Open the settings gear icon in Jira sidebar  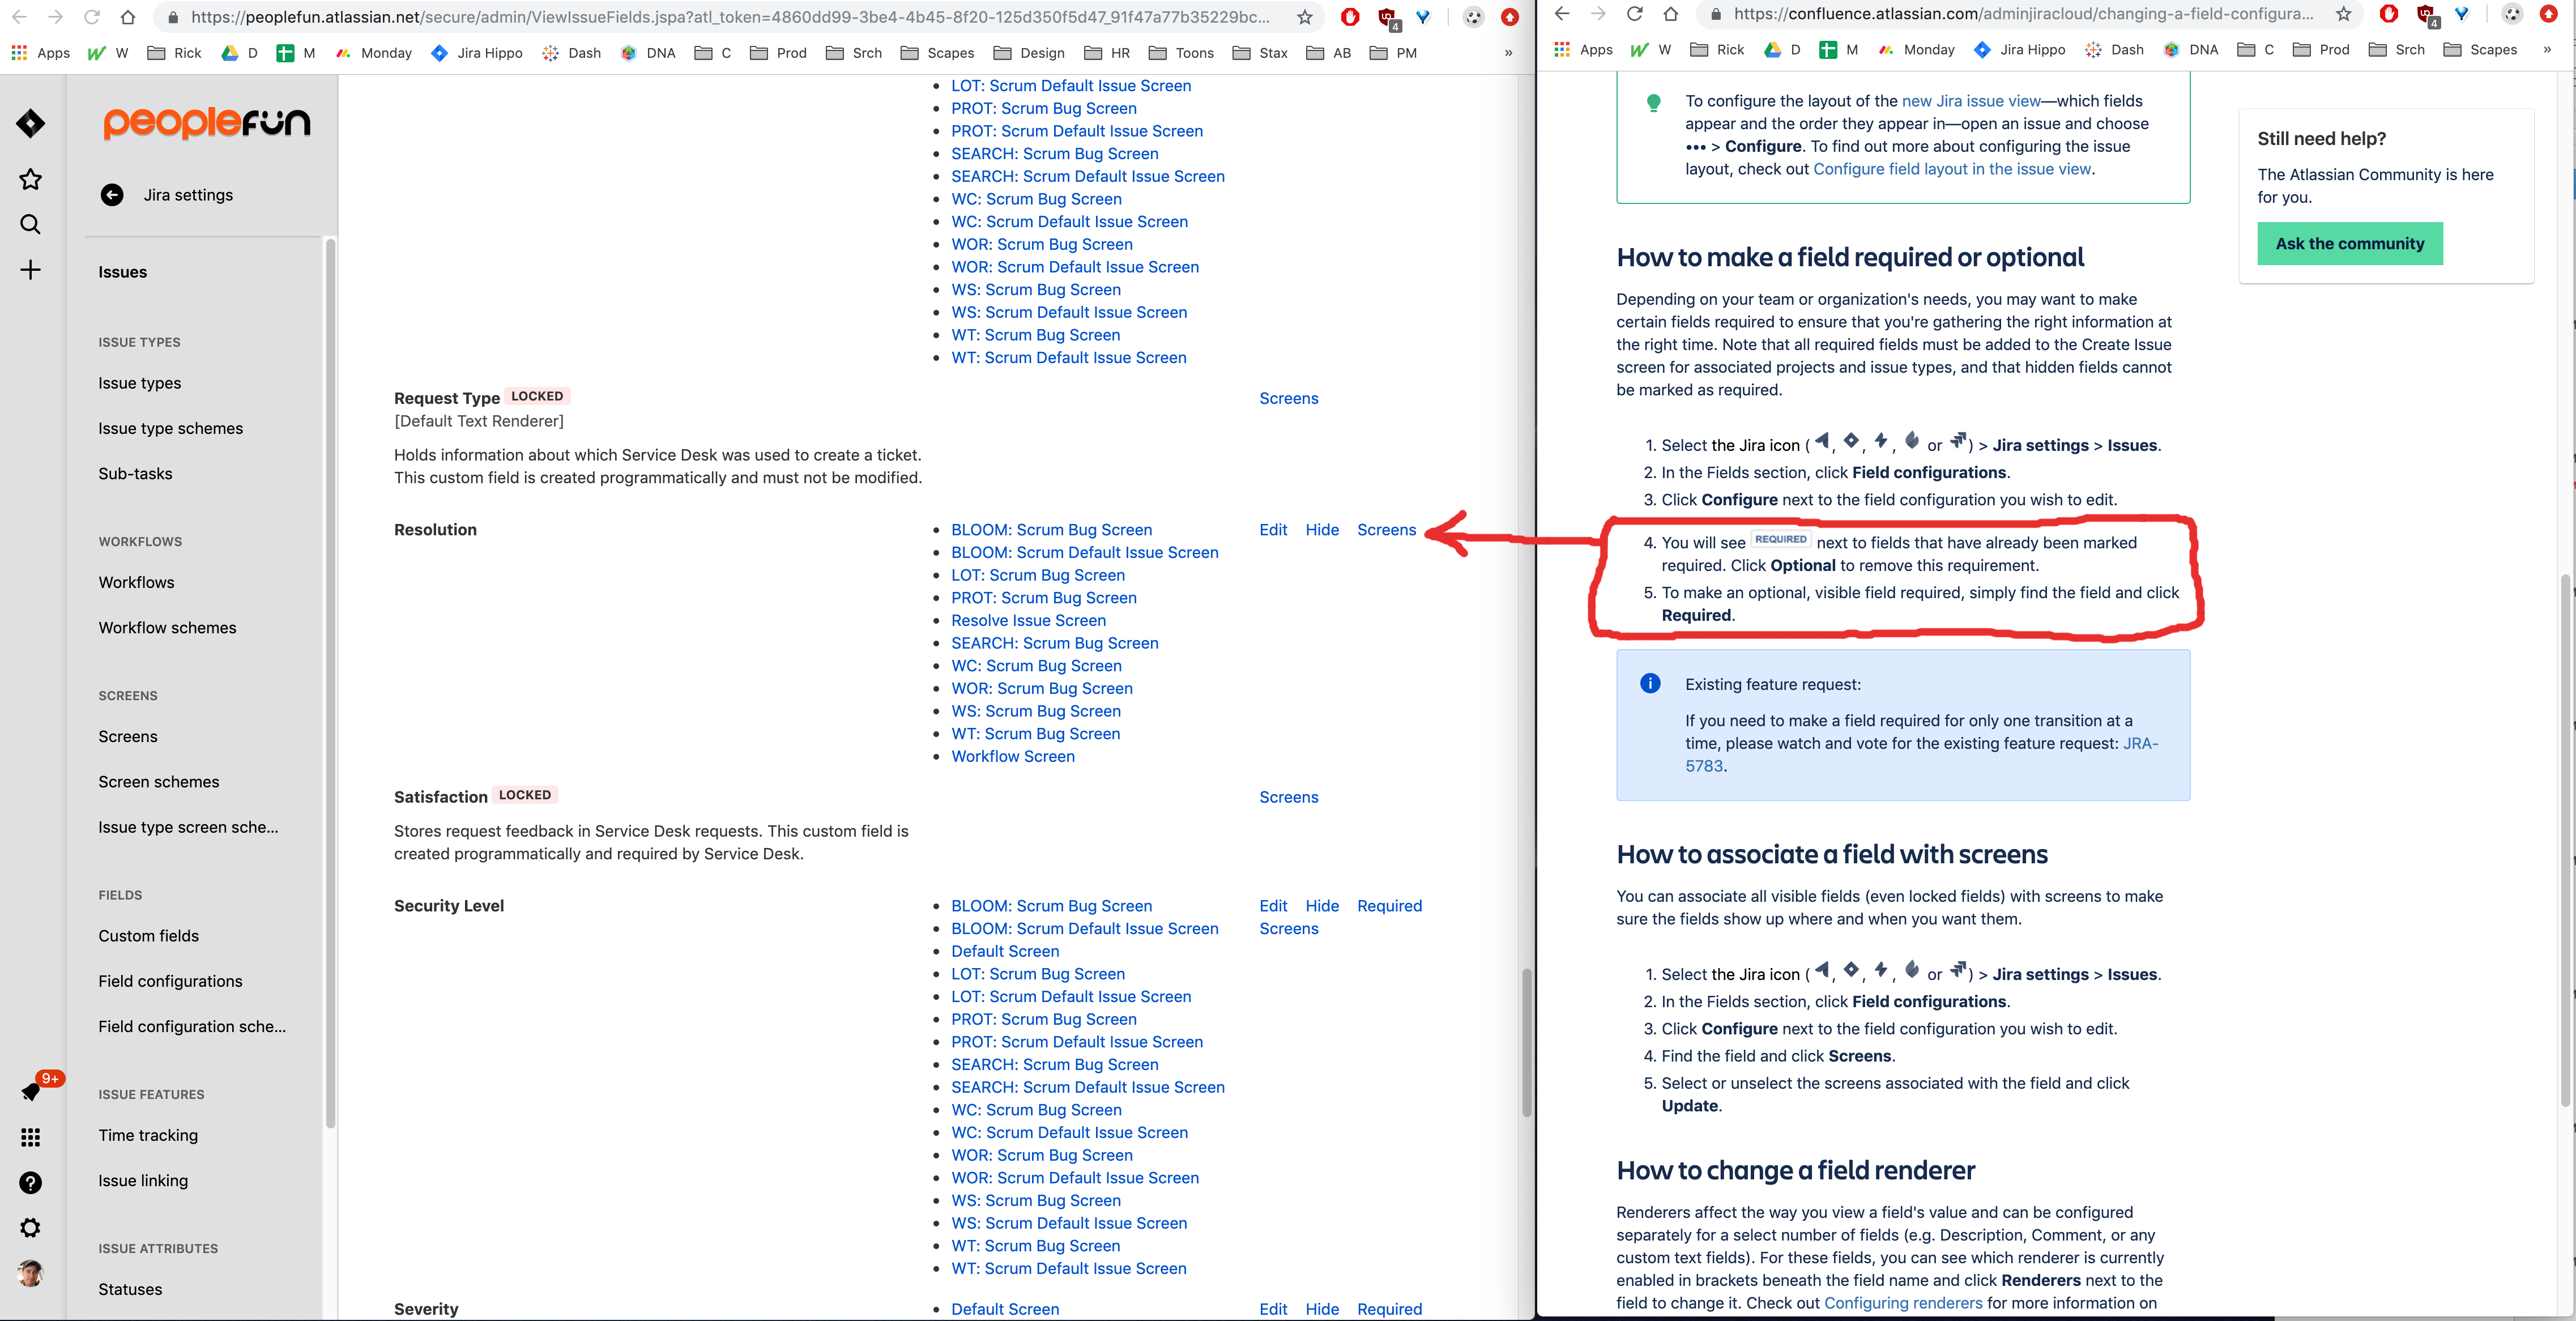point(30,1228)
